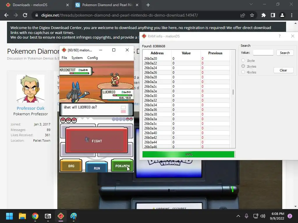Tap the FIGHT button in game

coord(97,141)
